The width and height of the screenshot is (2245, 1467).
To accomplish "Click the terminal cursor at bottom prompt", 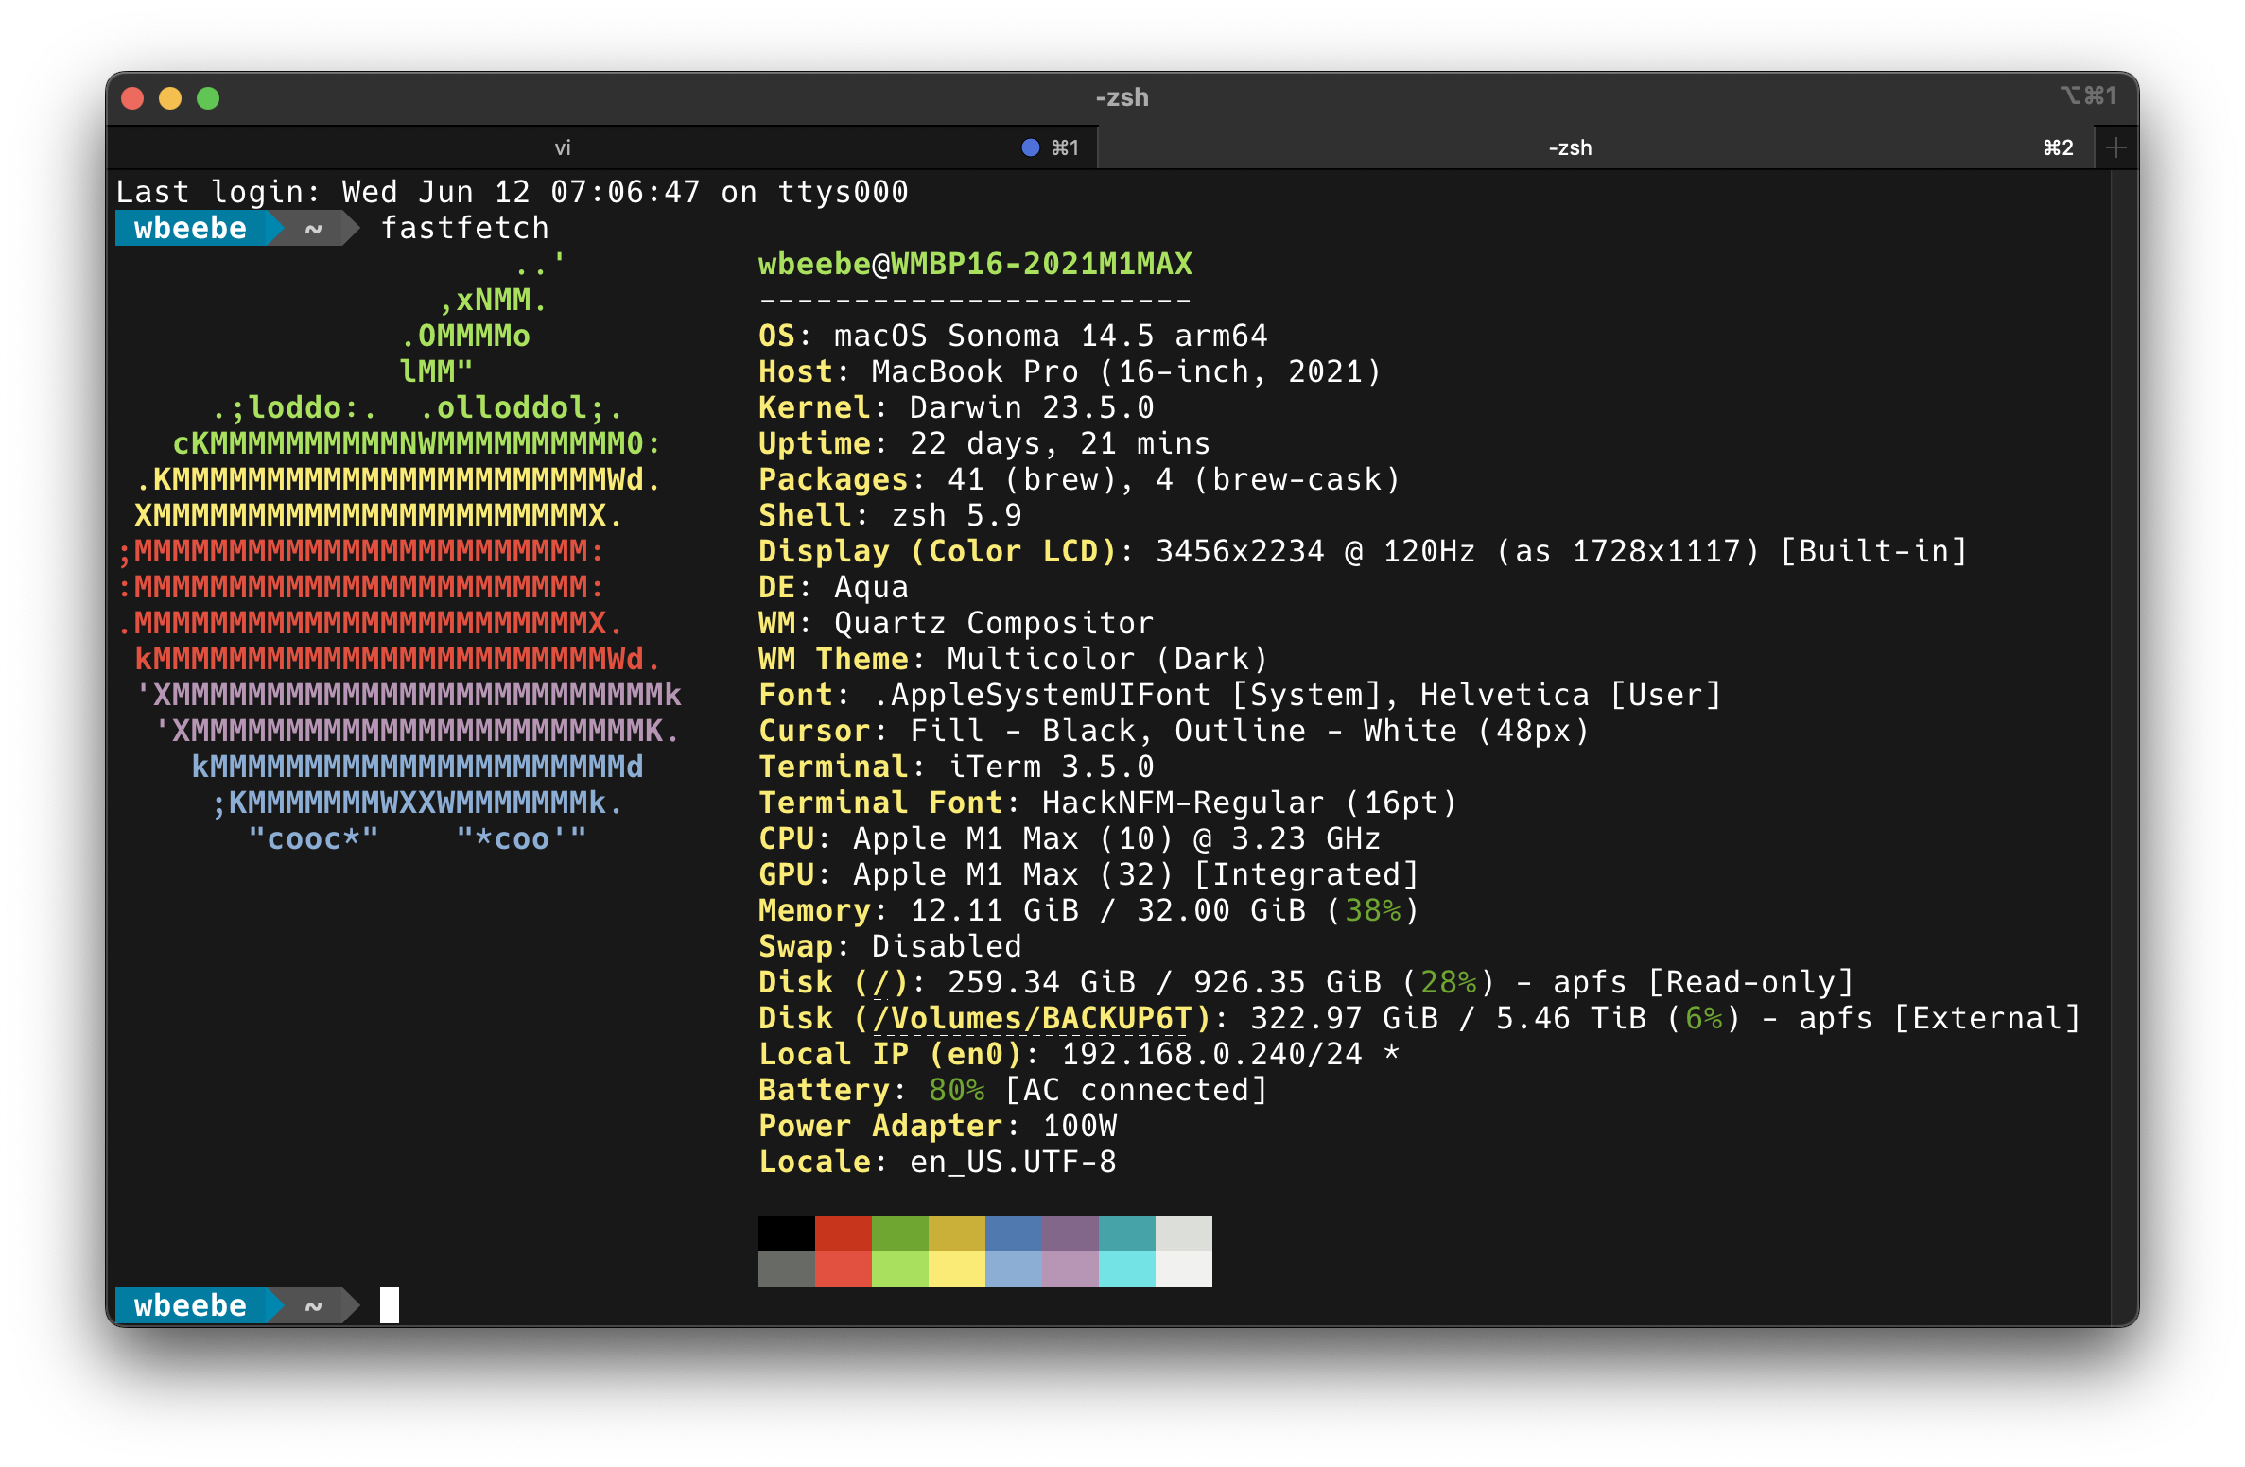I will 390,1305.
